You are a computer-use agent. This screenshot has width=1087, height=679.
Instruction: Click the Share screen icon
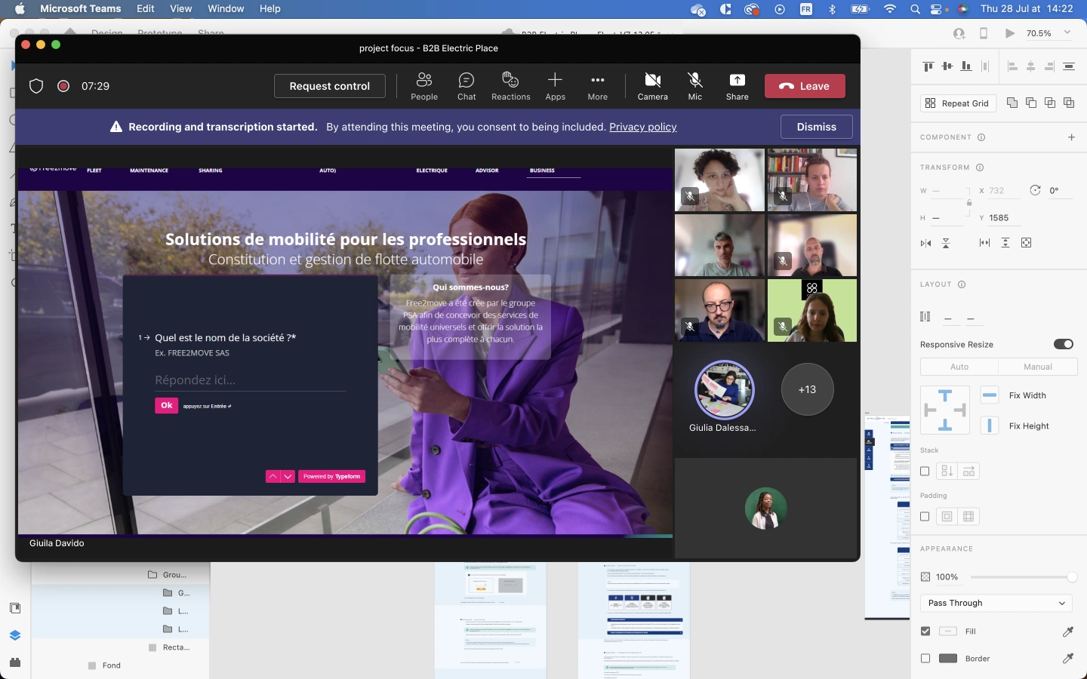[737, 86]
